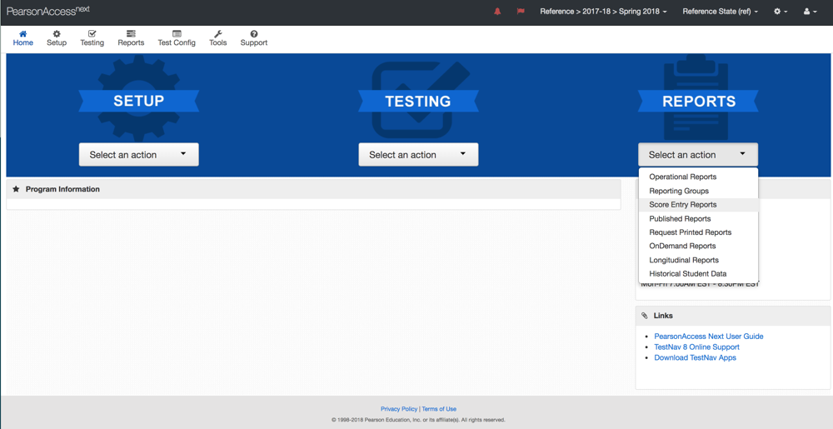
Task: Open the Privacy Policy footer link
Action: [x=399, y=409]
